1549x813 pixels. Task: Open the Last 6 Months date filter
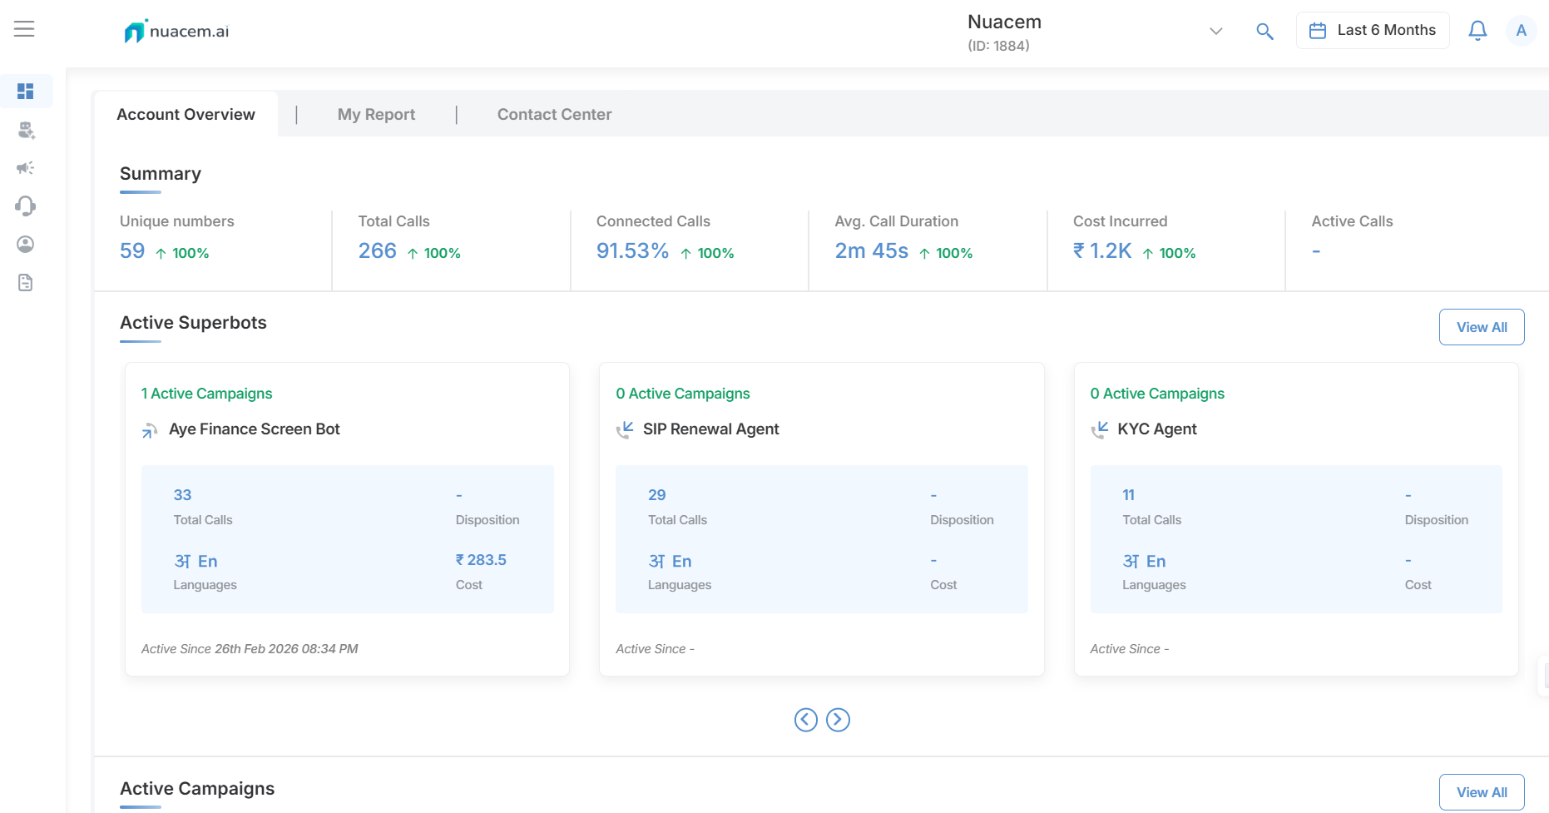click(x=1373, y=31)
